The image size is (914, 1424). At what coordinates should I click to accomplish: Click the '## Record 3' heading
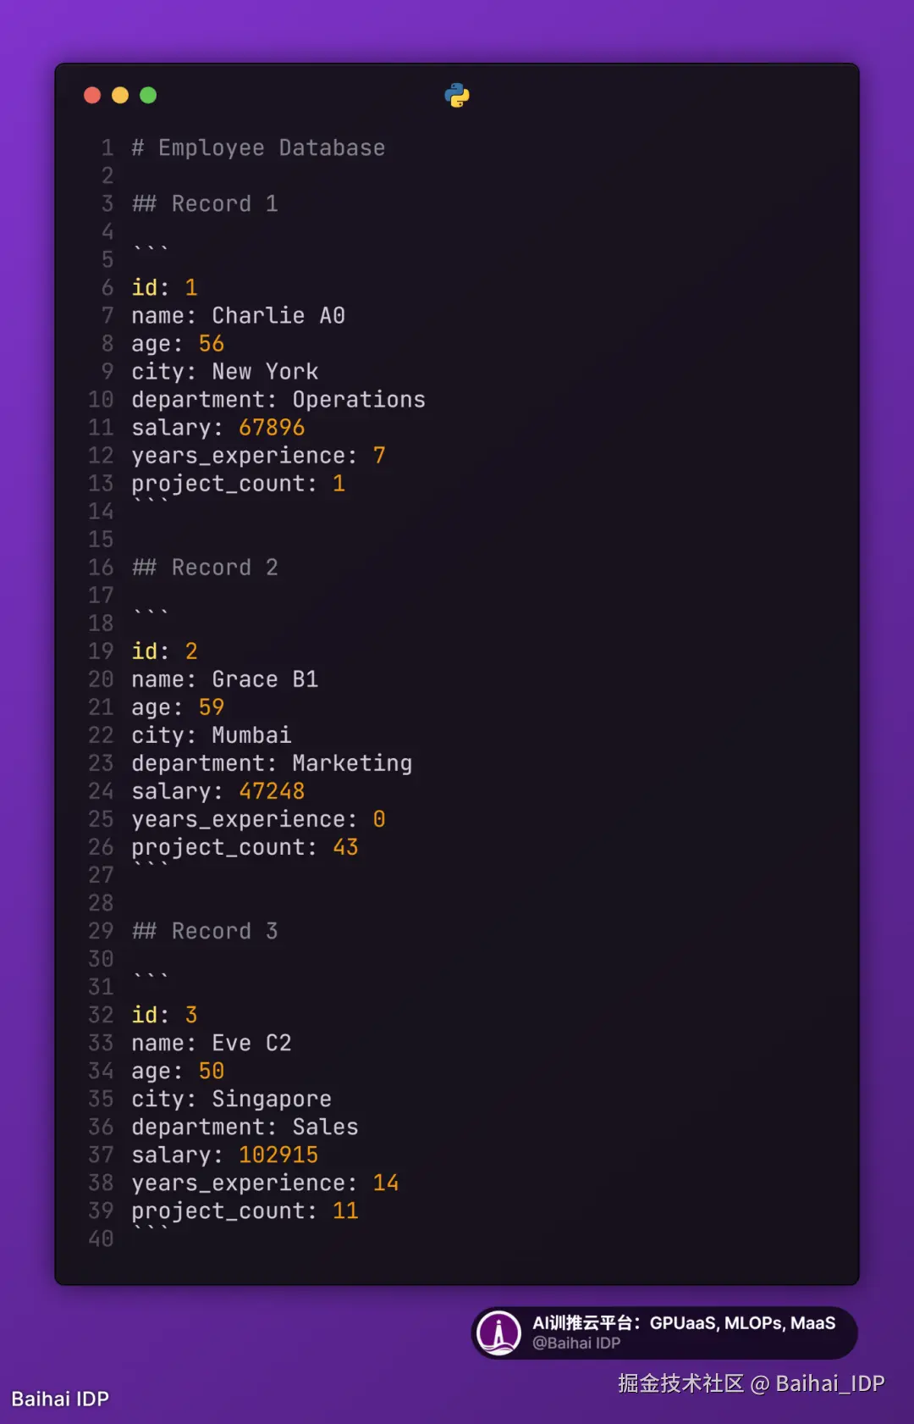click(205, 931)
